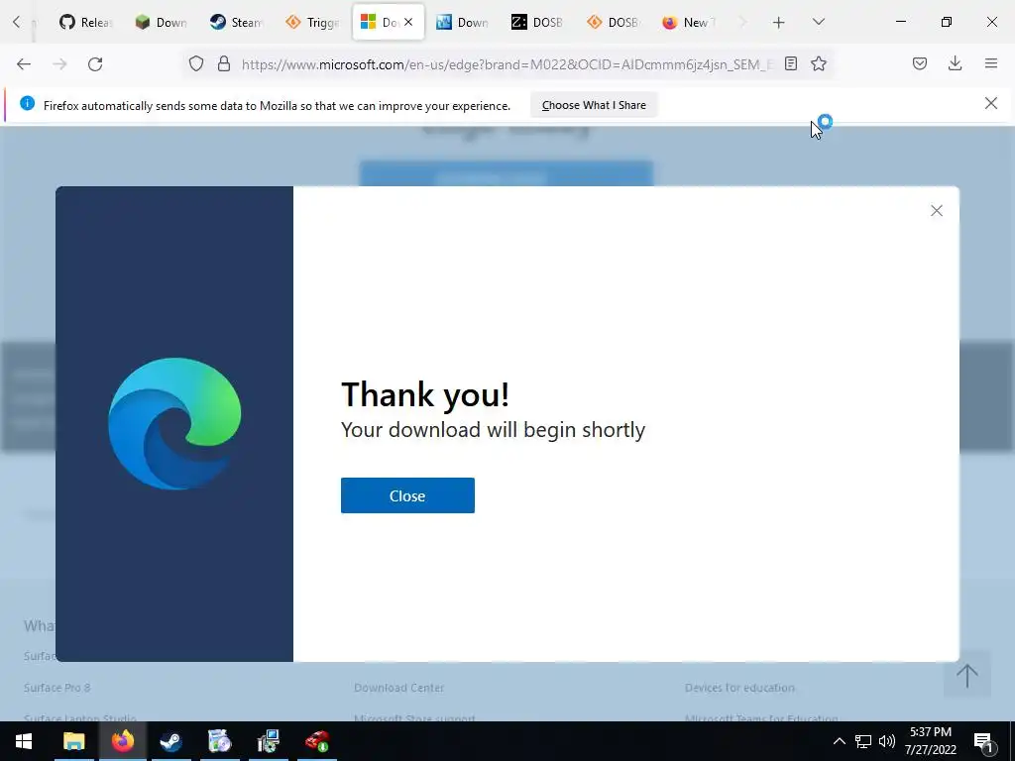Open the Windows Start menu
The width and height of the screenshot is (1015, 761).
(x=24, y=741)
